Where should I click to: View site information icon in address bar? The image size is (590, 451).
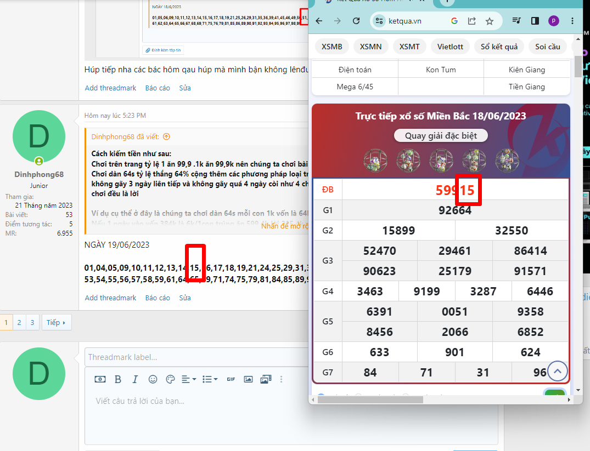379,21
